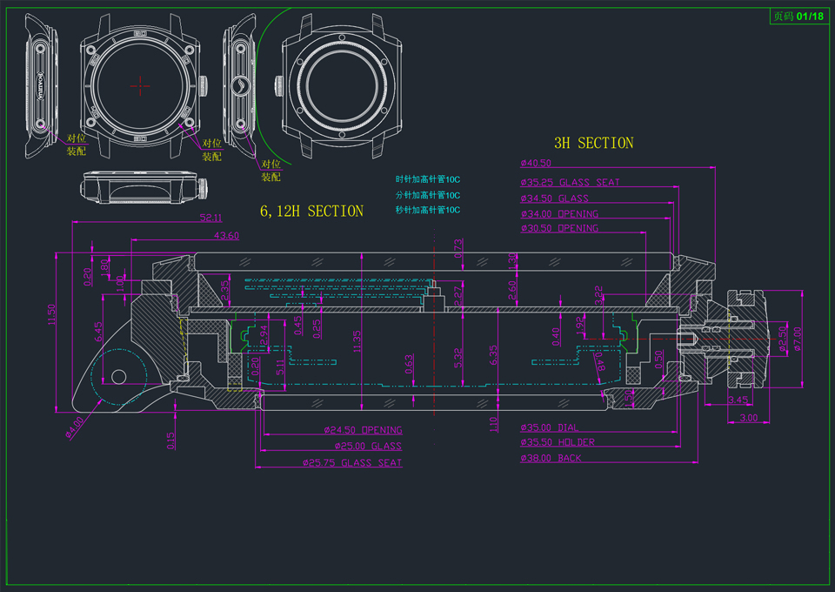
Task: Click the 3.00 crown dimension
Action: click(x=748, y=418)
